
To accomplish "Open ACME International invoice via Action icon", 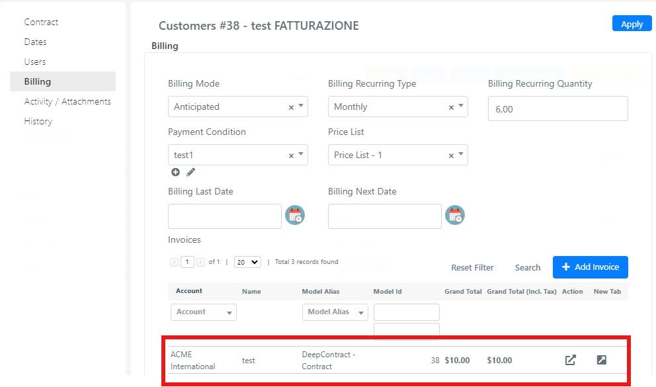I will (570, 360).
